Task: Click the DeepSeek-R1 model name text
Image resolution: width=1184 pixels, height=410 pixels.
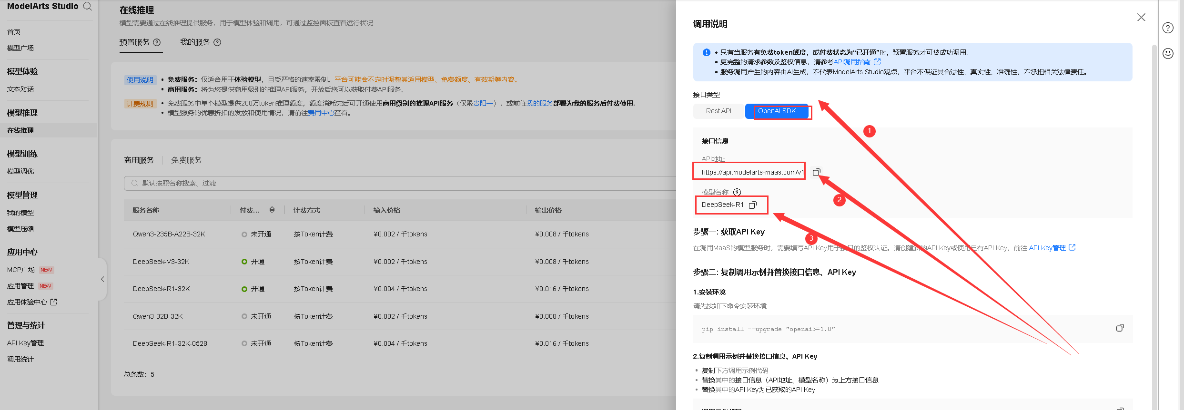Action: point(722,205)
